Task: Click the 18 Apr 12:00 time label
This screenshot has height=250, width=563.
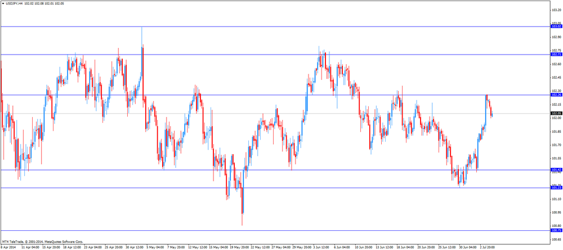Action: pyautogui.click(x=72, y=248)
